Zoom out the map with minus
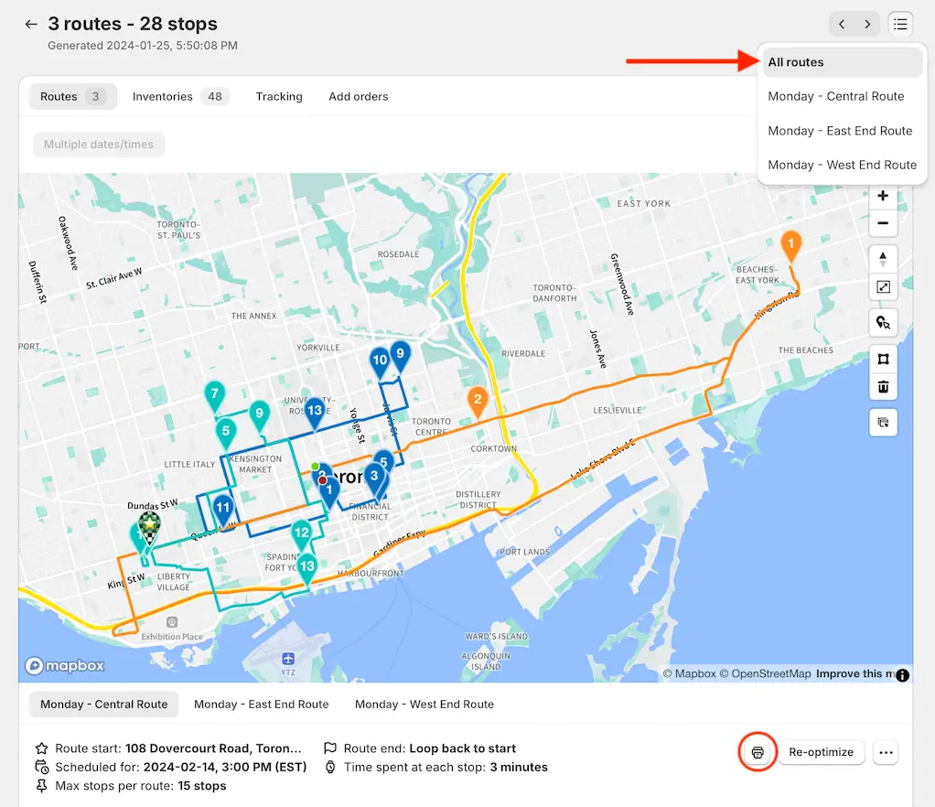 click(x=883, y=223)
